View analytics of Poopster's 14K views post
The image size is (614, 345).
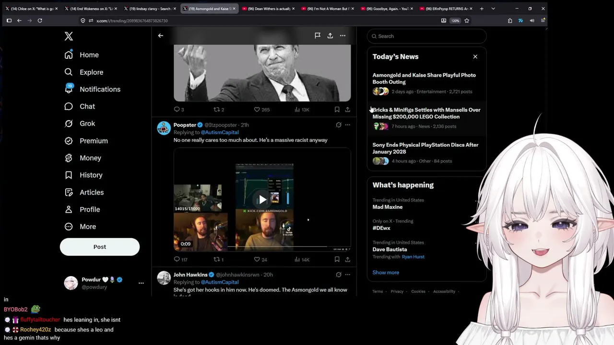click(x=302, y=260)
